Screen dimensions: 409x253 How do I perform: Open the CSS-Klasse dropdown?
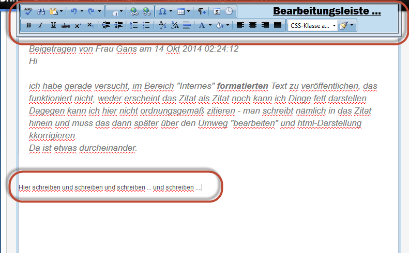pos(312,25)
